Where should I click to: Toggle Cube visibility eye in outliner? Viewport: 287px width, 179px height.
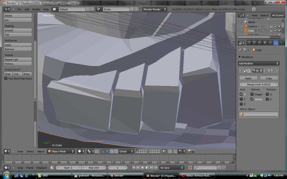coord(271,31)
